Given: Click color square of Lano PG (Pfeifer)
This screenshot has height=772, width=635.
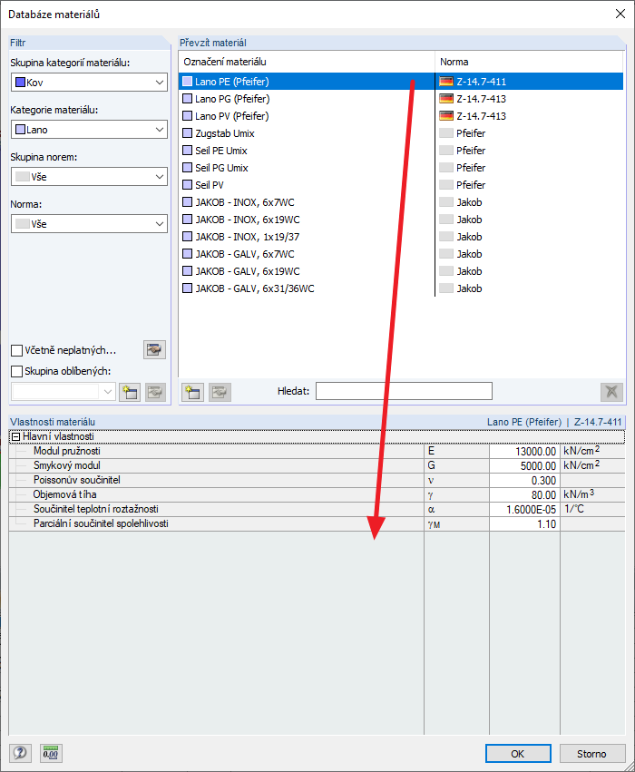Looking at the screenshot, I should 188,99.
